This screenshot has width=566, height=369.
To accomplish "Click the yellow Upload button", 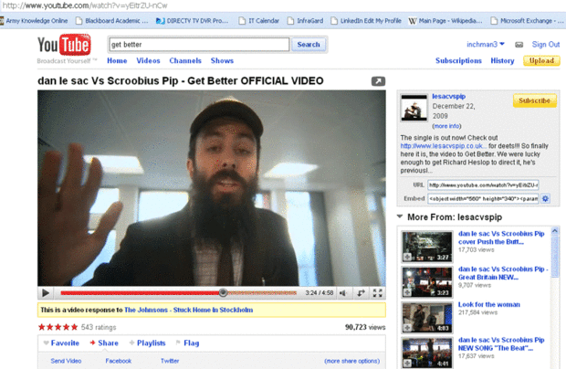I will (541, 60).
